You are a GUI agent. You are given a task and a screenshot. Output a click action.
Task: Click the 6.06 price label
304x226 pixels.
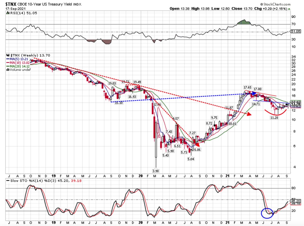[198, 150]
